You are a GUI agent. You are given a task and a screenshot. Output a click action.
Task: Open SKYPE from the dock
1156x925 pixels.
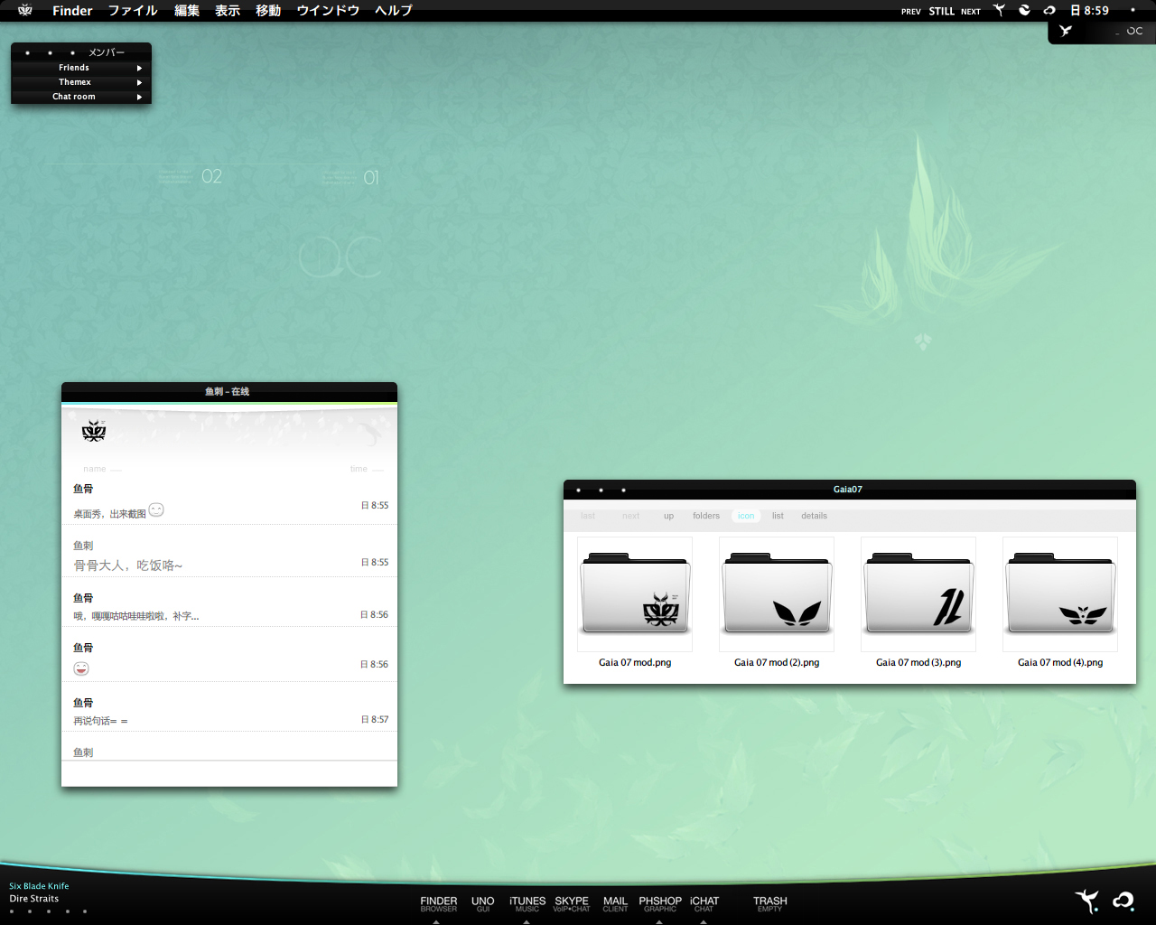572,903
